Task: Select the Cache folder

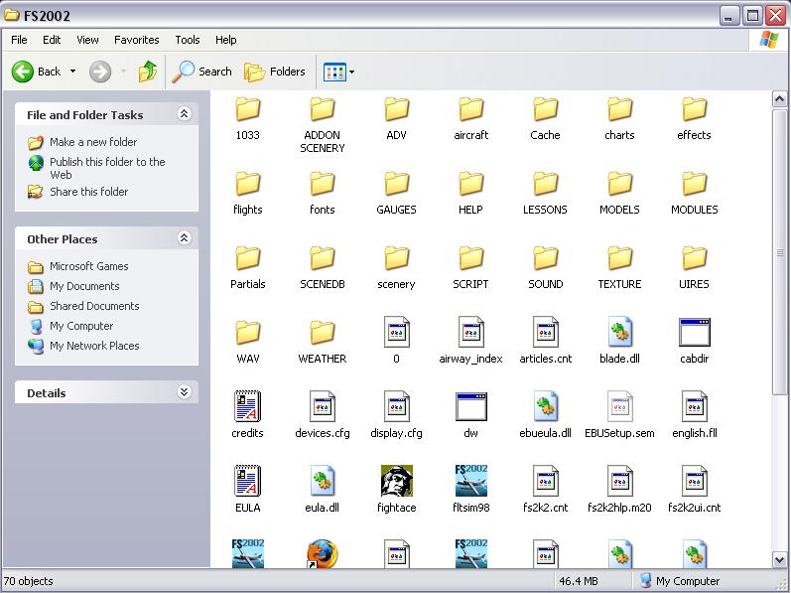Action: point(545,119)
